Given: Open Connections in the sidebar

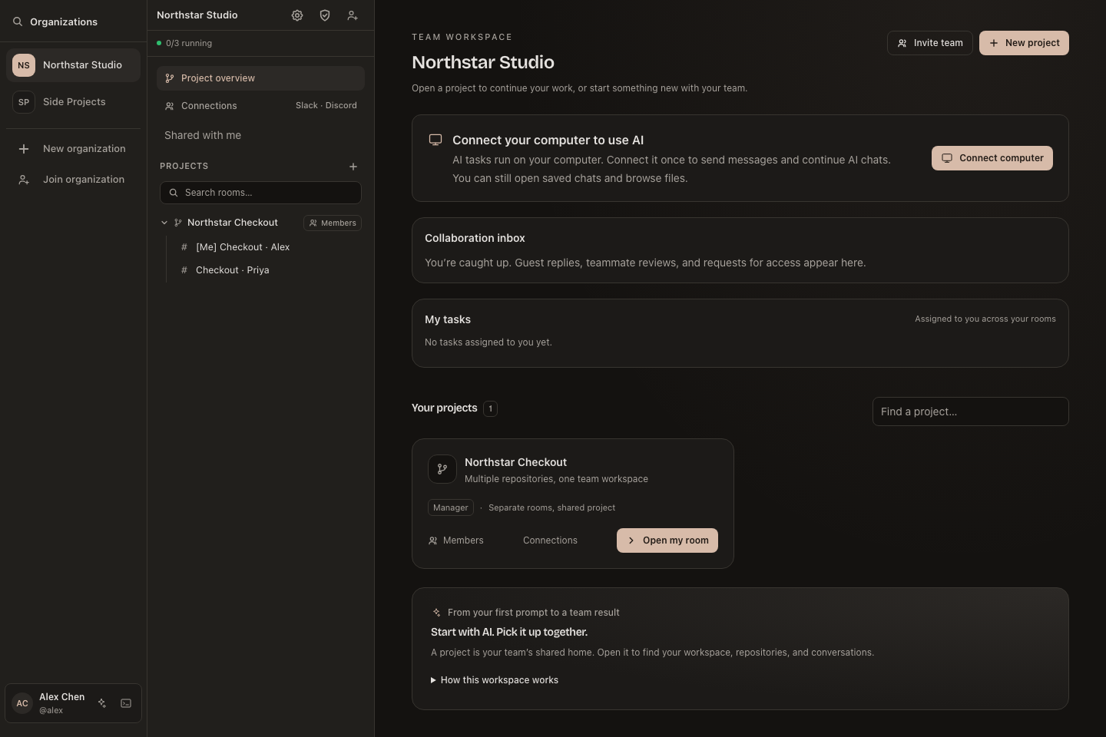Looking at the screenshot, I should tap(260, 106).
